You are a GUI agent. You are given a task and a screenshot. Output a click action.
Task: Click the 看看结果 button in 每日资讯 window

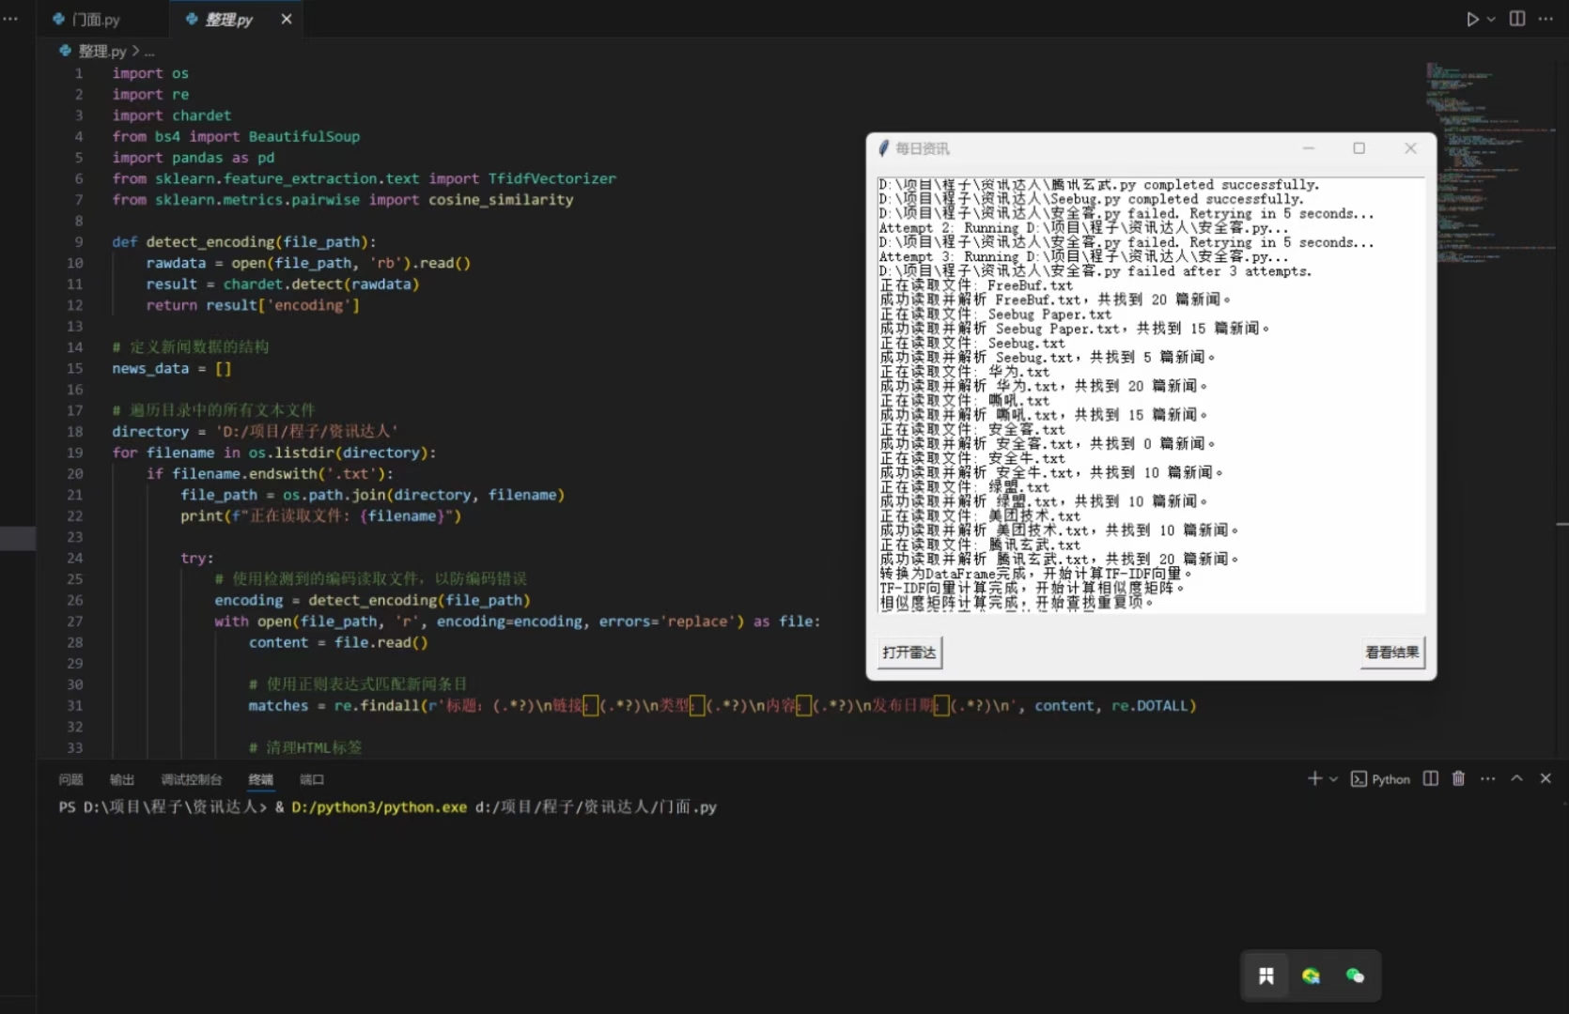pyautogui.click(x=1392, y=653)
